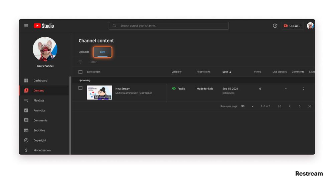The image size is (334, 187).
Task: Click the Visibility column header
Action: [177, 72]
